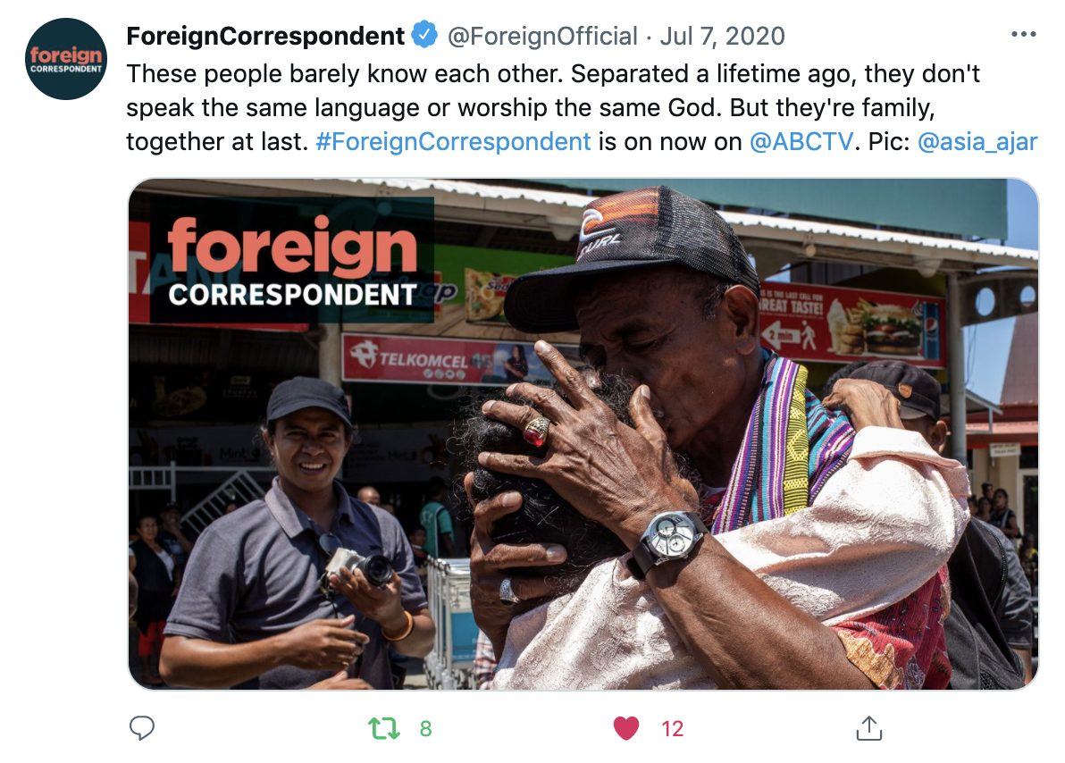This screenshot has width=1065, height=763.
Task: View the embedded tweet photo
Action: pyautogui.click(x=583, y=434)
